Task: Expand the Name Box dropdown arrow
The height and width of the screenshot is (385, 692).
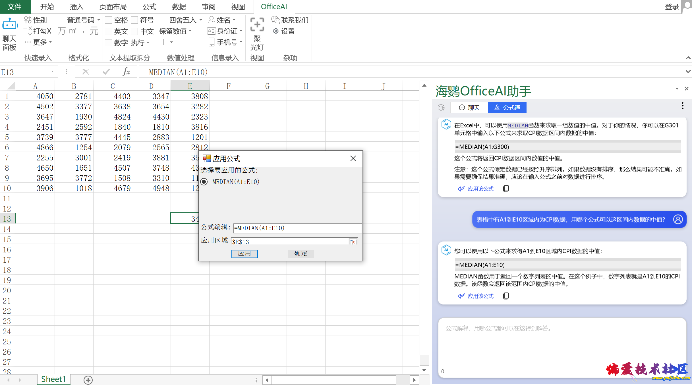Action: (53, 72)
